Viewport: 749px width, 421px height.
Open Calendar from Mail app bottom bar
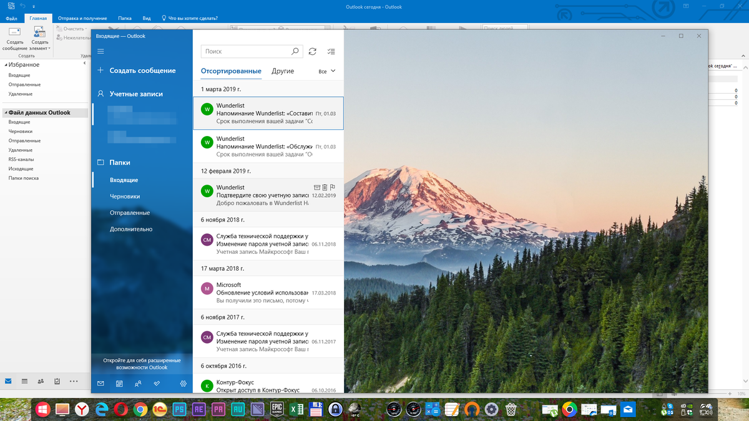[x=119, y=384]
